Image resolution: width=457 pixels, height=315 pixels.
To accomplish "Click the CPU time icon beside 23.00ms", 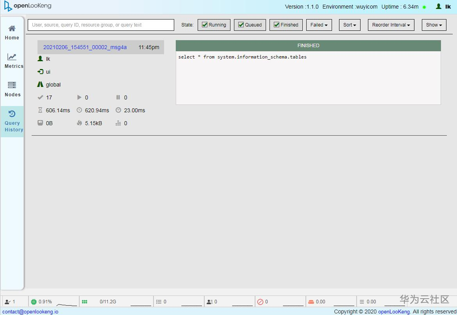I will pos(118,110).
